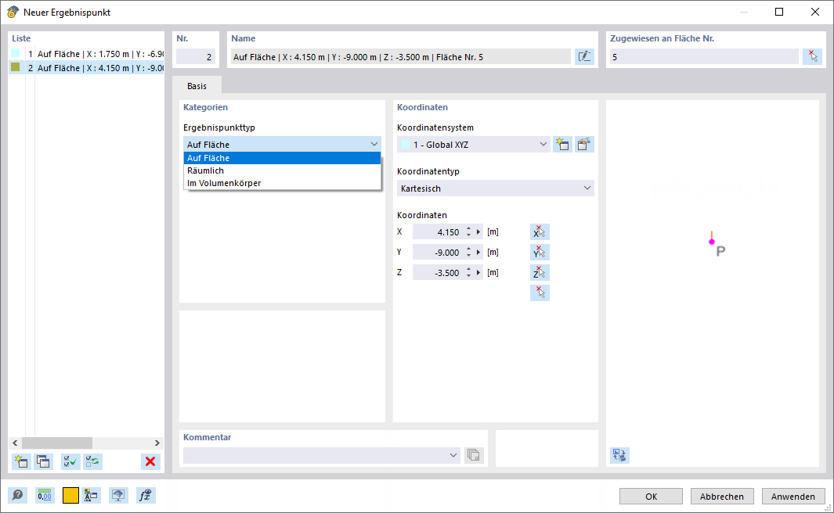Viewport: 834px width, 513px height.
Task: Pick X coordinate graphically
Action: point(540,232)
